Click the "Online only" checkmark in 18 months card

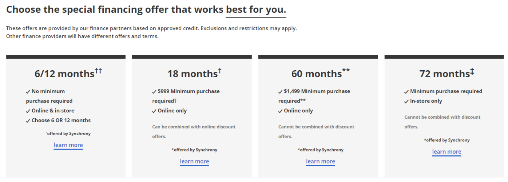(154, 111)
